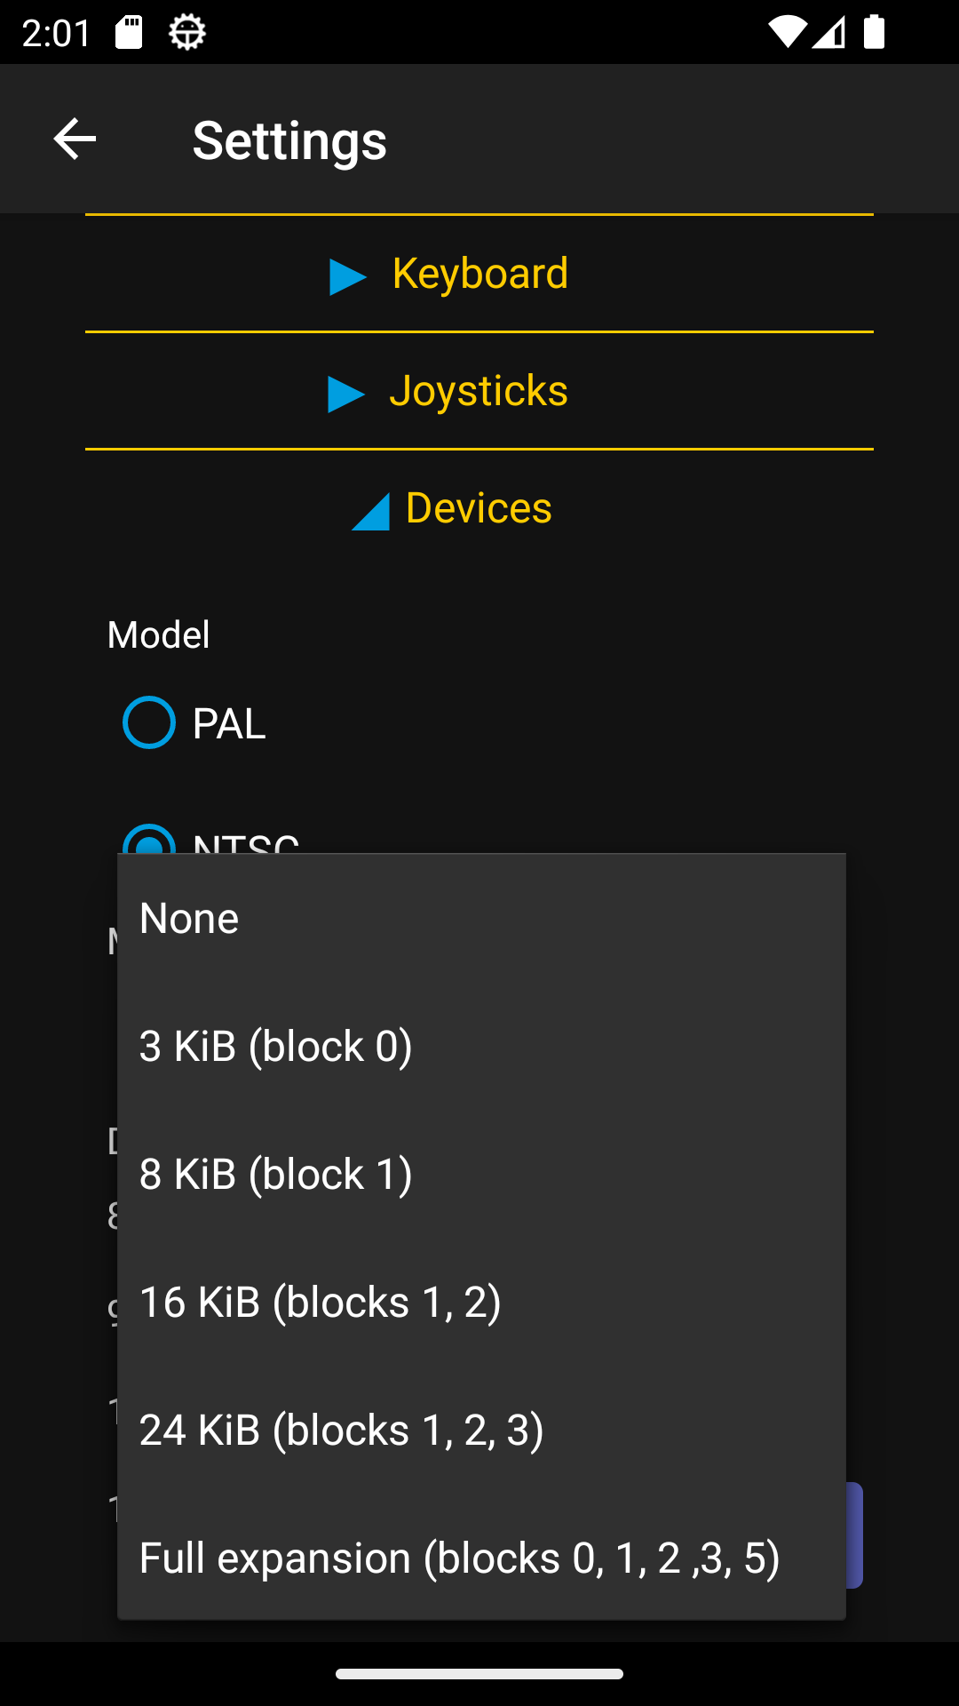
Task: Select Full expansion memory option
Action: point(480,1558)
